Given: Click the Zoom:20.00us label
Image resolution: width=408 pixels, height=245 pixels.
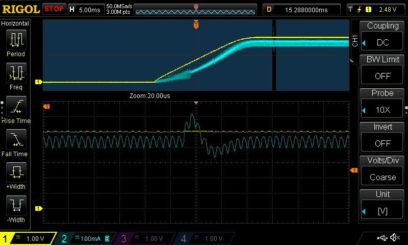Looking at the screenshot, I should tap(149, 96).
